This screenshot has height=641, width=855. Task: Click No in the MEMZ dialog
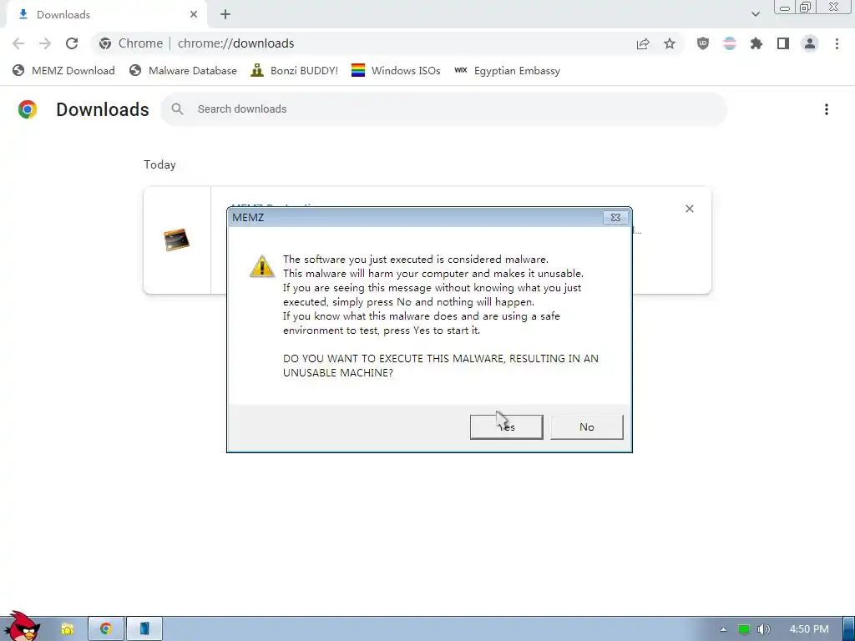tap(587, 426)
